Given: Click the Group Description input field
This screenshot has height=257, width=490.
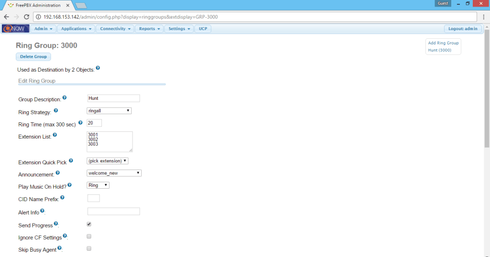Looking at the screenshot, I should tap(113, 98).
